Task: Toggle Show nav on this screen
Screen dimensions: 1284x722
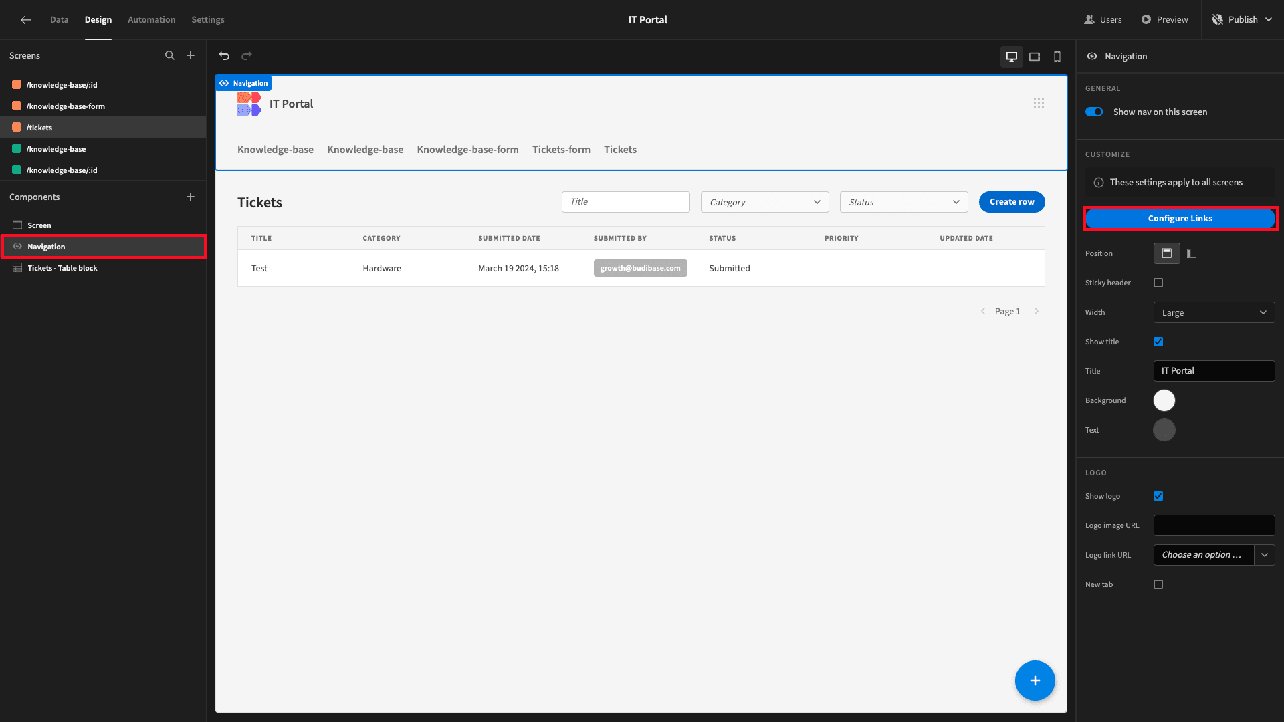Action: [1094, 112]
